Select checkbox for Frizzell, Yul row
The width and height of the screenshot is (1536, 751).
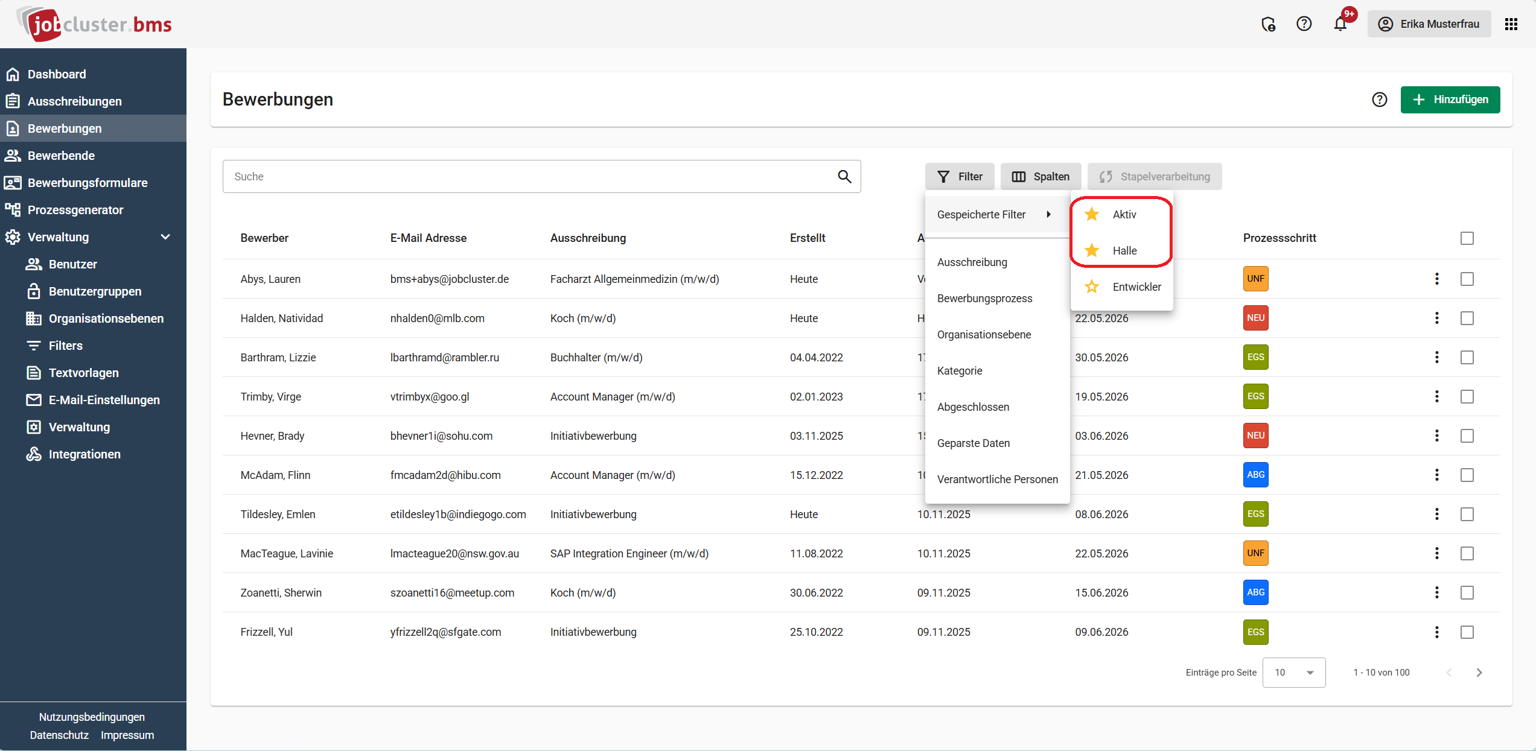(1467, 632)
